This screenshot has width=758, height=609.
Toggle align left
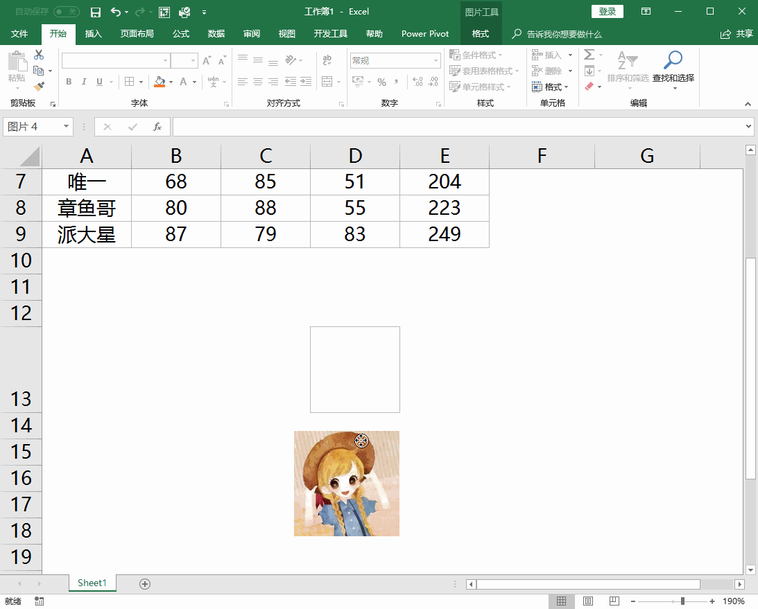(243, 82)
